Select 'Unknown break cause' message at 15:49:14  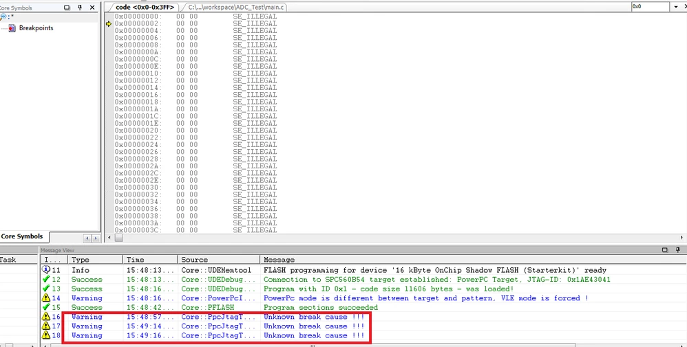pyautogui.click(x=314, y=326)
